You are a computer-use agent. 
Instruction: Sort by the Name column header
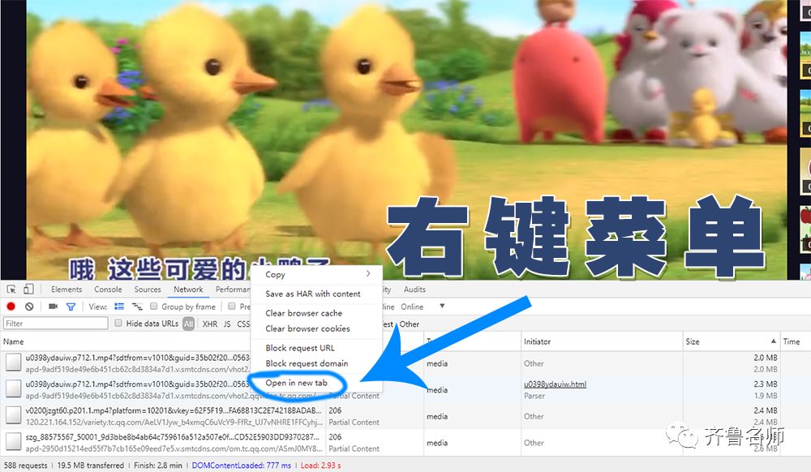pyautogui.click(x=14, y=341)
